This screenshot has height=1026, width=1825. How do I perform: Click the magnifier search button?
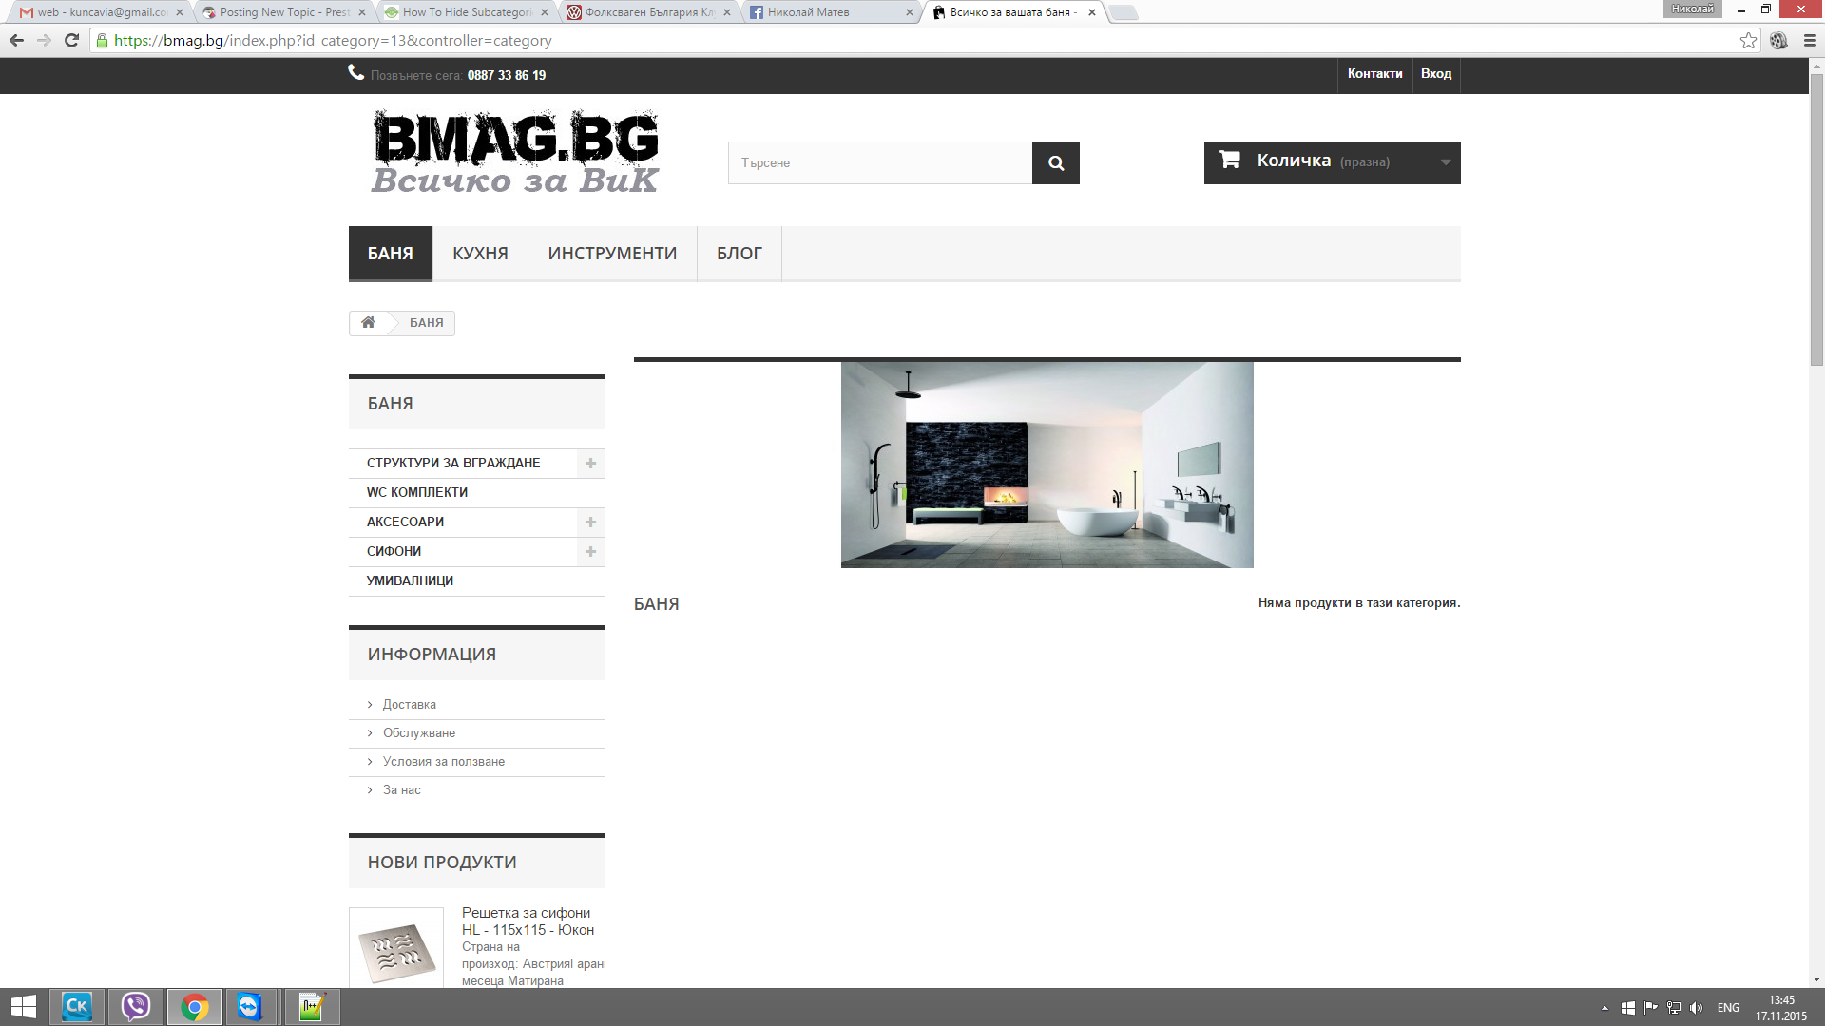click(1055, 163)
